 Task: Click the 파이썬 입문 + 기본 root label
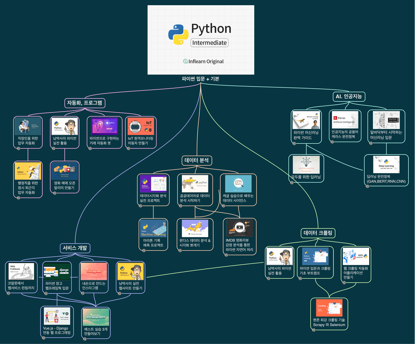click(200, 79)
